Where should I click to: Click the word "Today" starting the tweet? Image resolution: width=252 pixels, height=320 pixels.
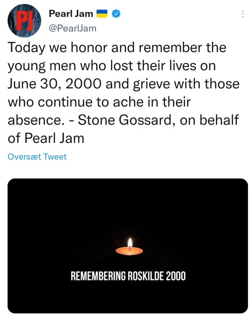pos(25,48)
